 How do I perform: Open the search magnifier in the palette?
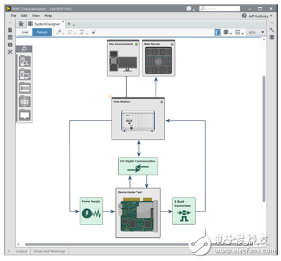tap(24, 49)
